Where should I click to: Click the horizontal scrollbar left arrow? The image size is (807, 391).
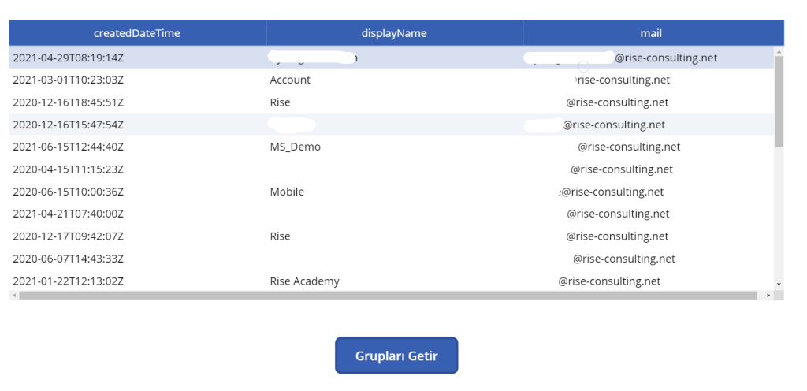(13, 295)
